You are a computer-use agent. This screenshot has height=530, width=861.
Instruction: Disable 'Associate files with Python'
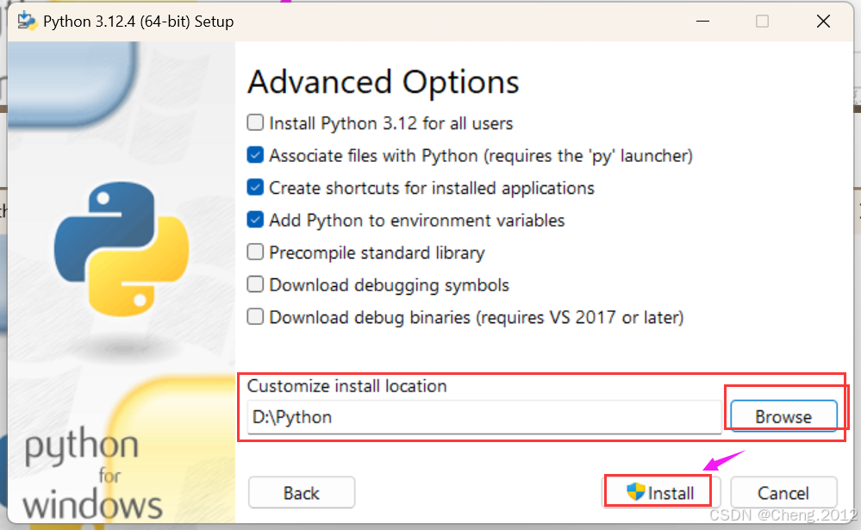[255, 155]
